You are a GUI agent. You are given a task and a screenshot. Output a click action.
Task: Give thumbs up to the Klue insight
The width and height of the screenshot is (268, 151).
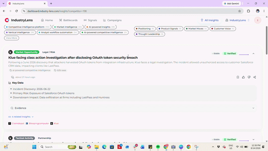[244, 77]
